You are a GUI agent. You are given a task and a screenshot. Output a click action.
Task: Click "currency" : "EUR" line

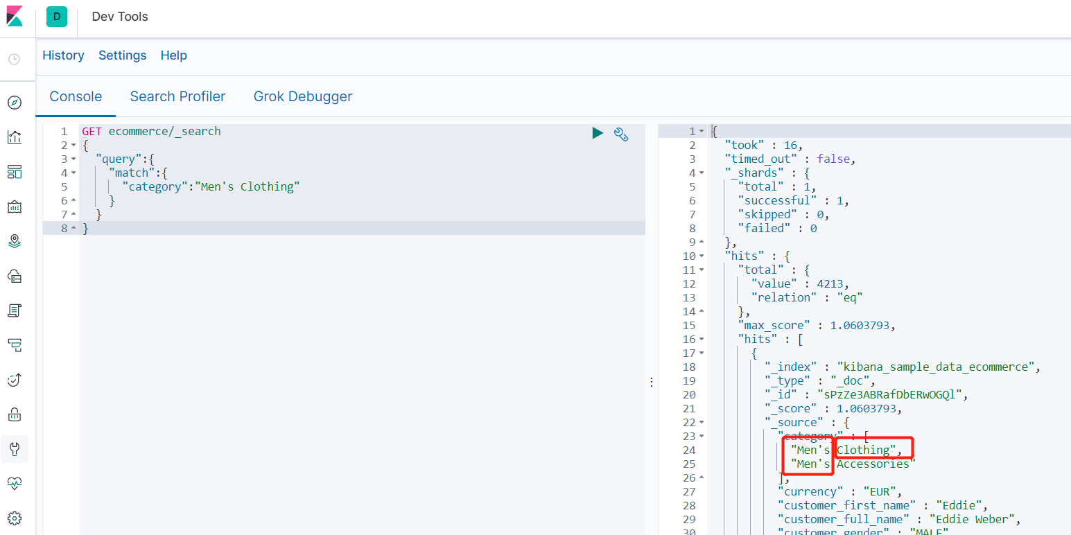(x=839, y=491)
